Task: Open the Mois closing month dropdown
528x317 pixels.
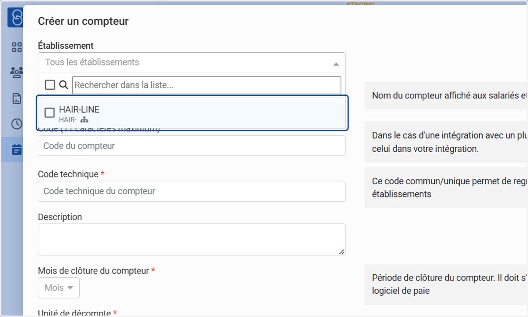Action: click(59, 288)
